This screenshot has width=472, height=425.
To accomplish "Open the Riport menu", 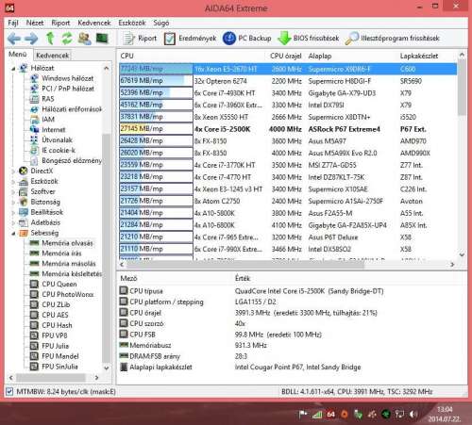I will coord(60,23).
